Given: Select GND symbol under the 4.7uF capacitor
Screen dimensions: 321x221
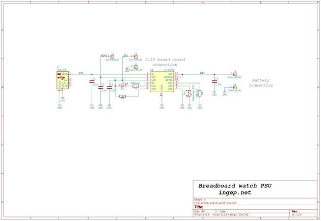Looking at the screenshot, I should 215,94.
